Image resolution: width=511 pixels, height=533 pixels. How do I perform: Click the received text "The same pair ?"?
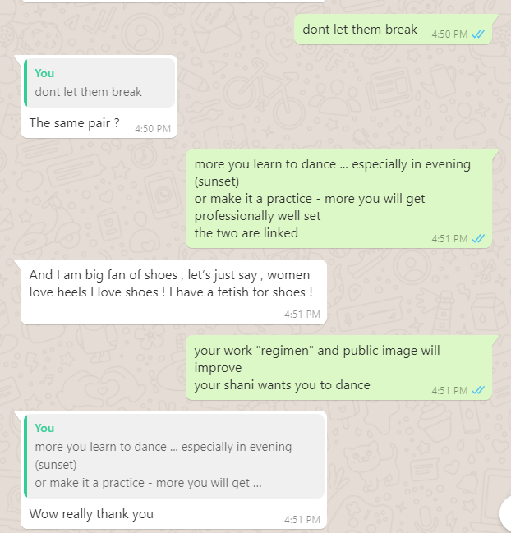74,123
